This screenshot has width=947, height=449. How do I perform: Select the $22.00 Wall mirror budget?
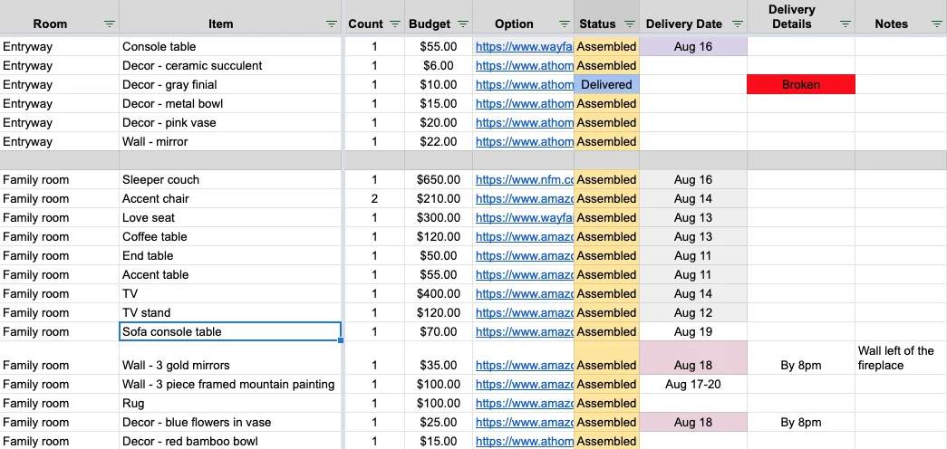tap(439, 142)
